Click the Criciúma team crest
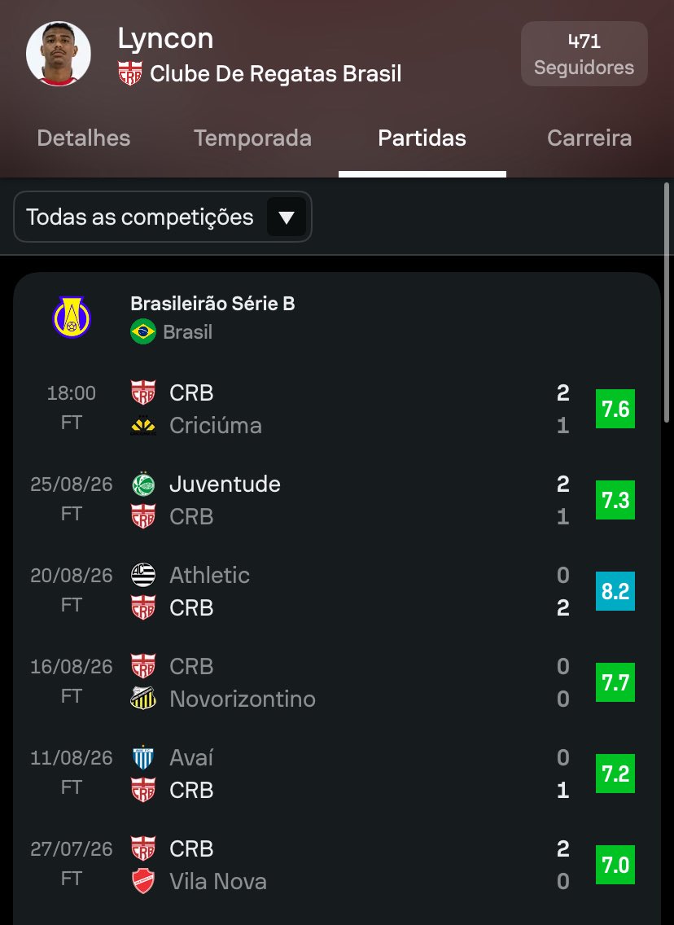The image size is (674, 925). point(143,425)
